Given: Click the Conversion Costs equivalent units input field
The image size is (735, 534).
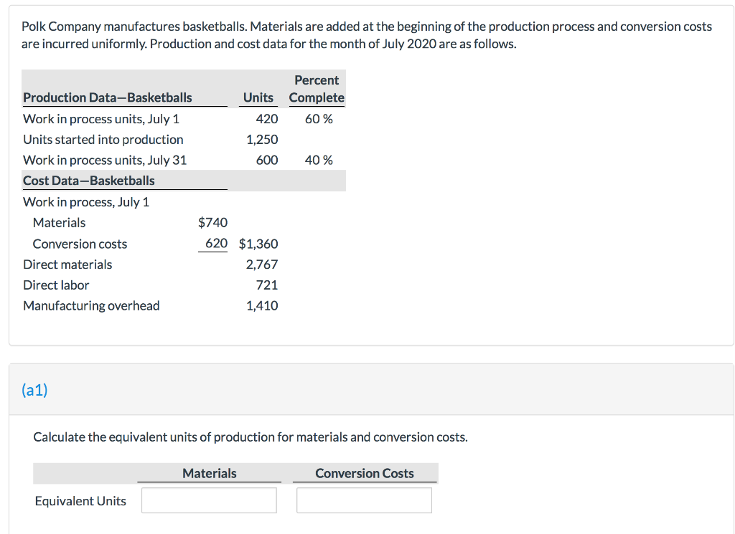Looking at the screenshot, I should pyautogui.click(x=364, y=500).
